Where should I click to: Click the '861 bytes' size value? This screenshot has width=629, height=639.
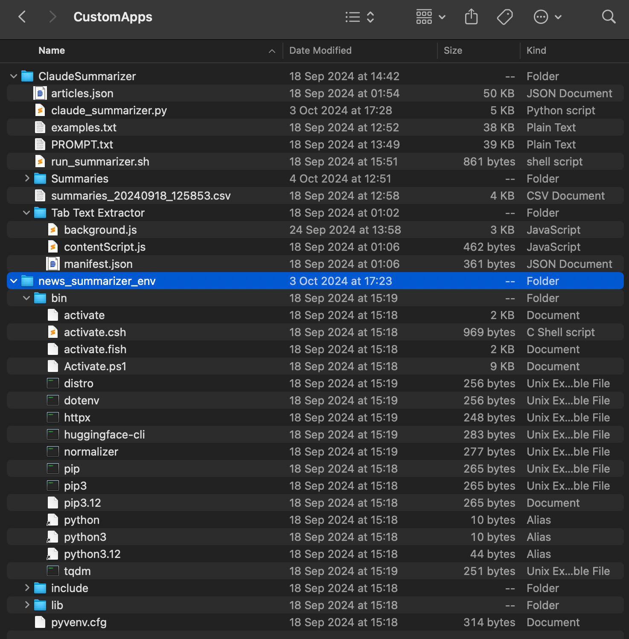point(489,162)
